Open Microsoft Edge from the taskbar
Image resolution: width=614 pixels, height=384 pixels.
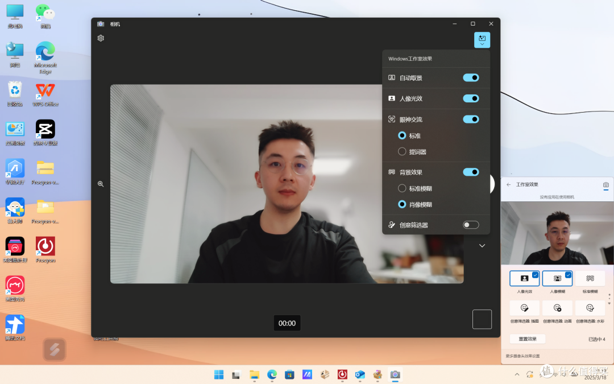pos(272,375)
